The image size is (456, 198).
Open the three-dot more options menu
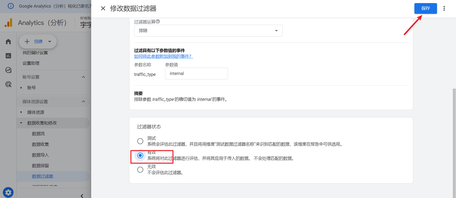[444, 9]
